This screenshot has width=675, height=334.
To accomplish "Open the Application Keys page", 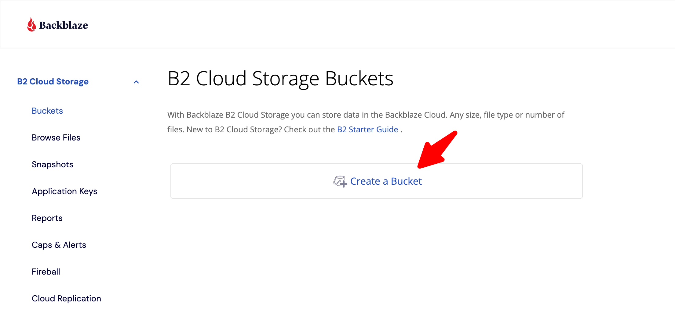I will click(x=64, y=191).
